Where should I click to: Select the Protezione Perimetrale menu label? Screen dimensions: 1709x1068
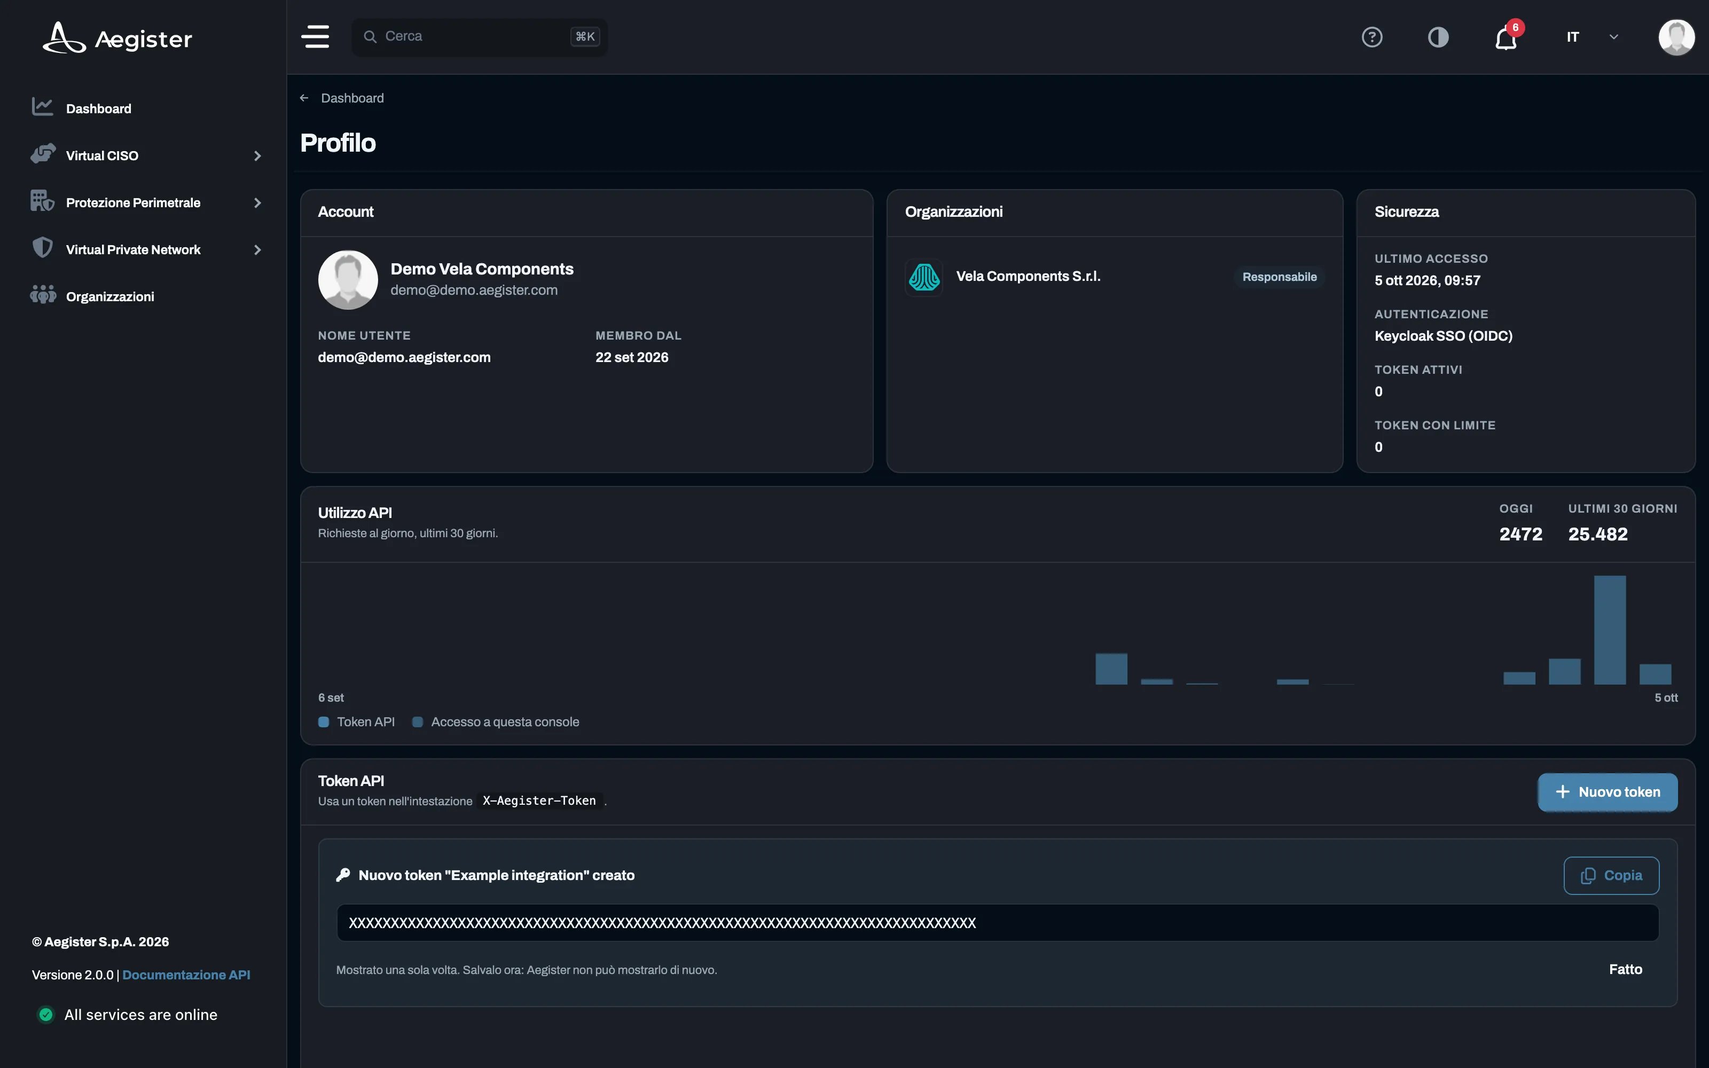click(134, 203)
